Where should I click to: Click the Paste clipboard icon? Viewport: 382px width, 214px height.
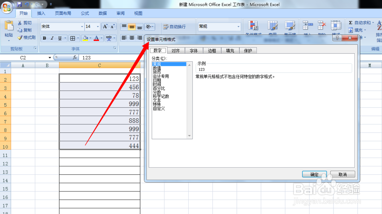pos(9,26)
